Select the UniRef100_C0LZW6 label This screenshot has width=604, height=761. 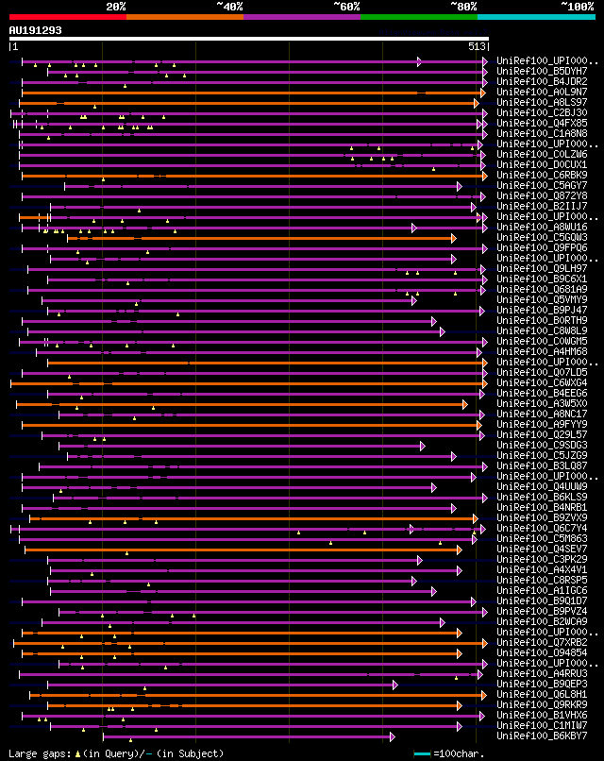pyautogui.click(x=542, y=154)
